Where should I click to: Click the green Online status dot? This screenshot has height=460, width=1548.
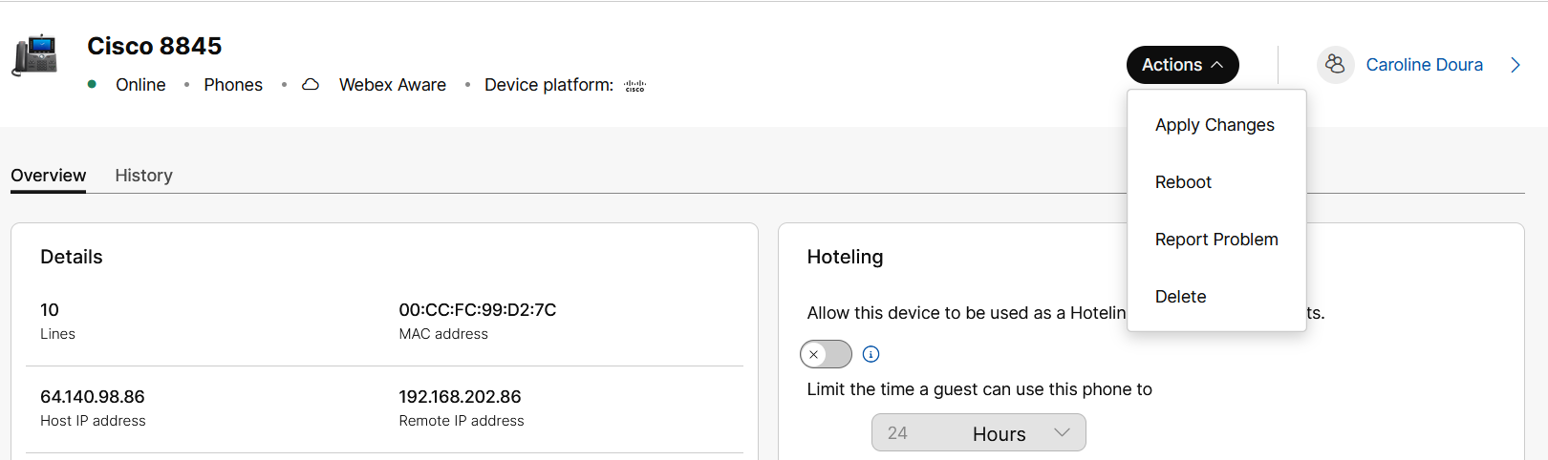(92, 84)
